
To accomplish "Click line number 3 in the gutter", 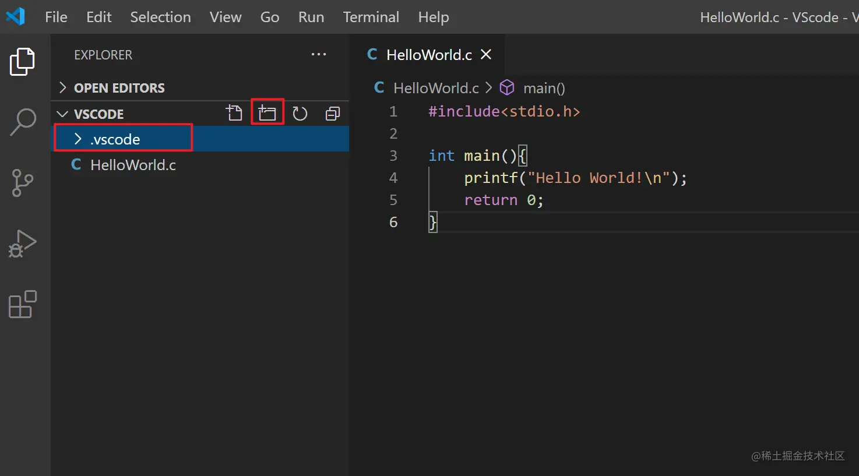I will [x=393, y=156].
